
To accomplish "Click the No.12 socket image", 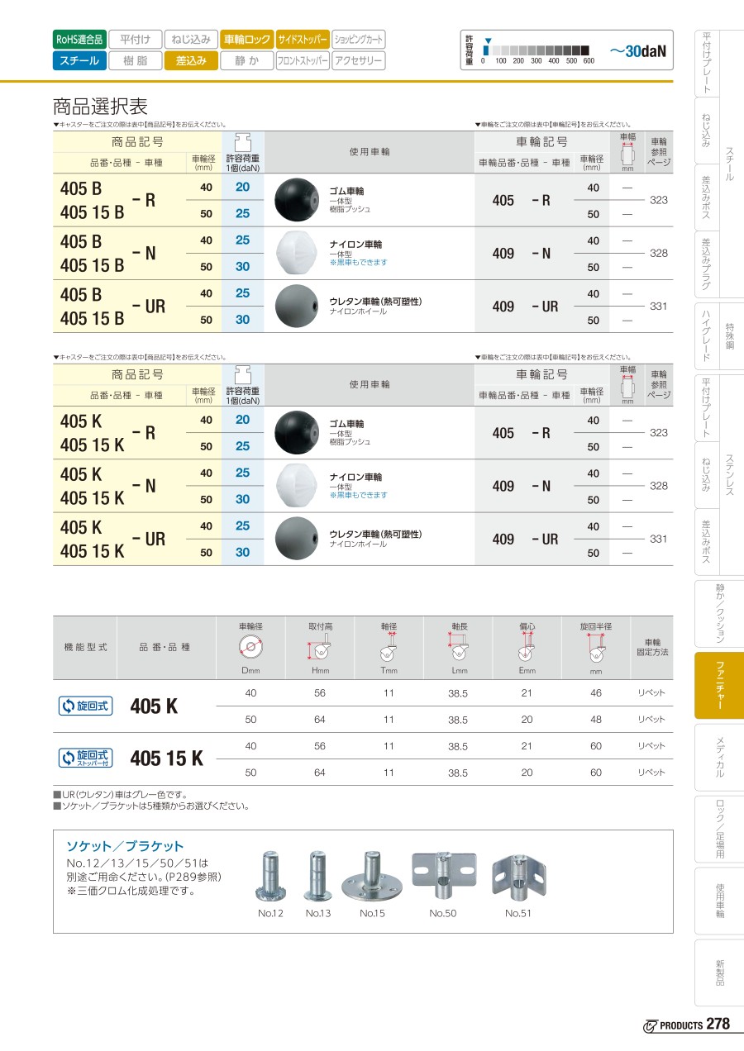I will (x=270, y=877).
